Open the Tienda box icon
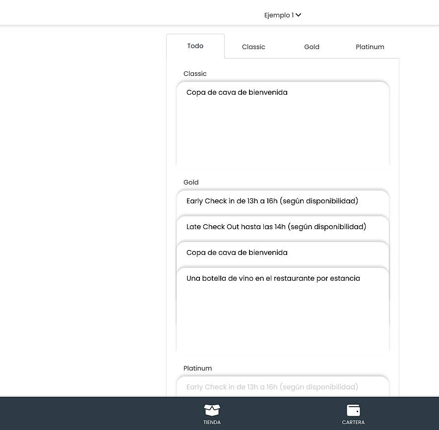Image resolution: width=439 pixels, height=430 pixels. pos(212,410)
